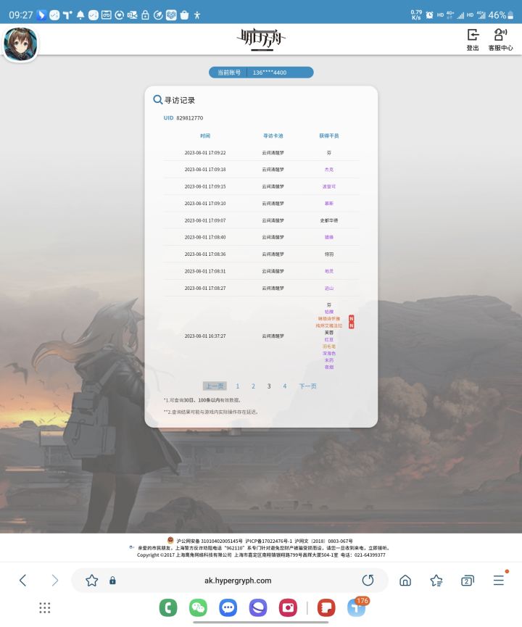522x627 pixels.
Task: Launch the green Phone app
Action: click(168, 608)
